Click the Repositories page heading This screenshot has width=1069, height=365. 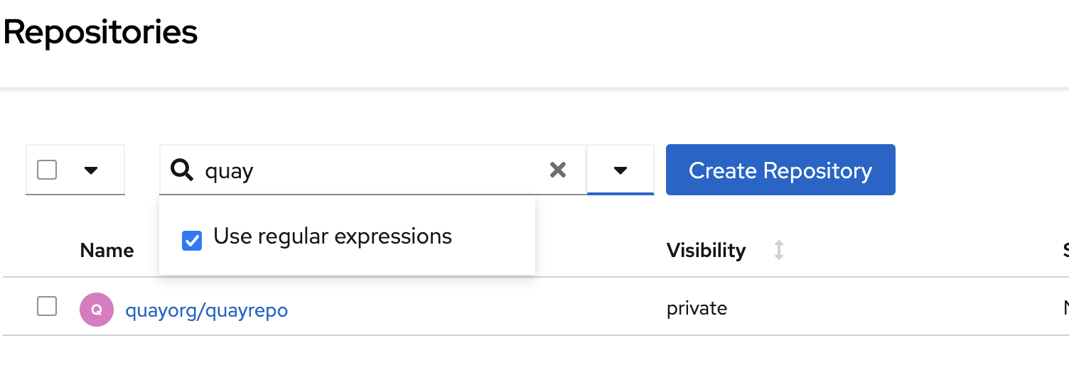tap(101, 33)
